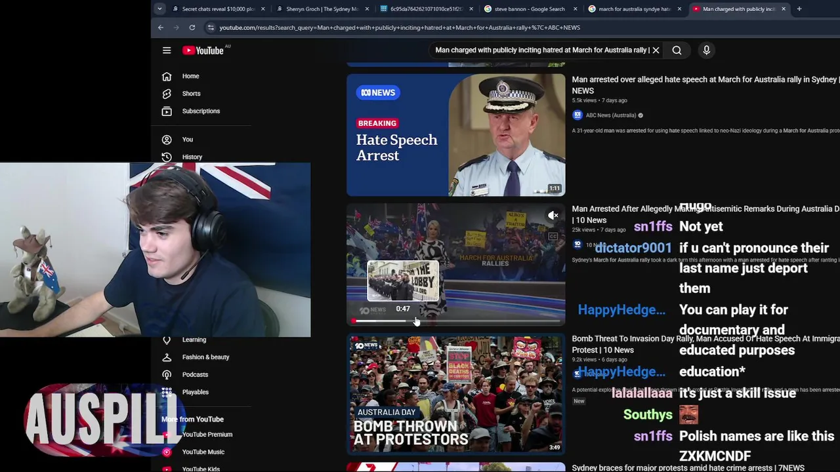Open History in the sidebar

point(192,157)
